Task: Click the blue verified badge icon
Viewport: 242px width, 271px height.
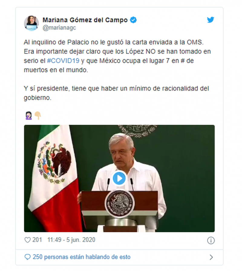Action: [133, 20]
